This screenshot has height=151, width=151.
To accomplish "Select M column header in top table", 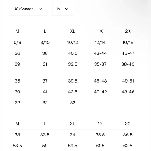I will [x=17, y=31].
